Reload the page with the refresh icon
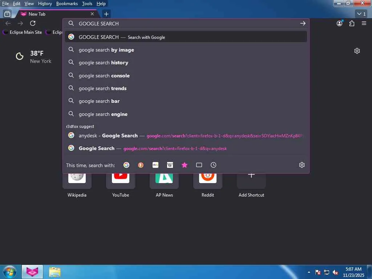The width and height of the screenshot is (372, 279). point(33,23)
